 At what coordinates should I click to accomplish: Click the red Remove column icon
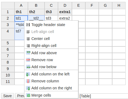pyautogui.click(x=28, y=81)
